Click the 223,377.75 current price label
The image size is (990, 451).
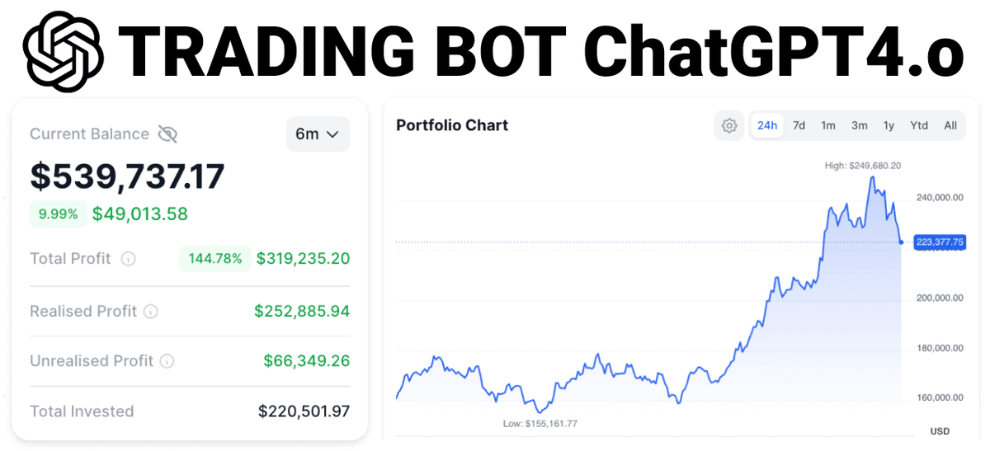click(939, 242)
